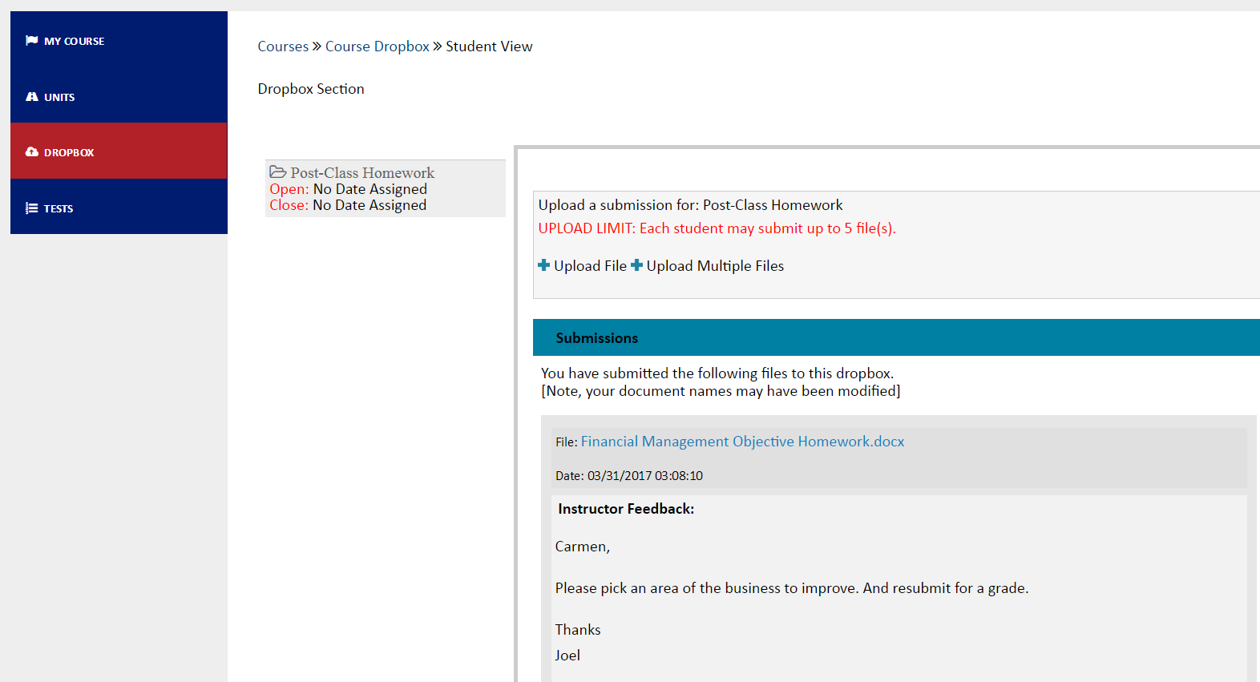Viewport: 1260px width, 682px height.
Task: Open Financial Management Objective Homework.docx file
Action: click(x=742, y=442)
